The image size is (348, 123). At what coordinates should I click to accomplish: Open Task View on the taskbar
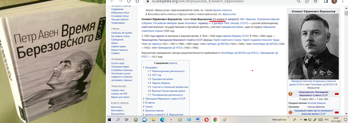(127, 120)
